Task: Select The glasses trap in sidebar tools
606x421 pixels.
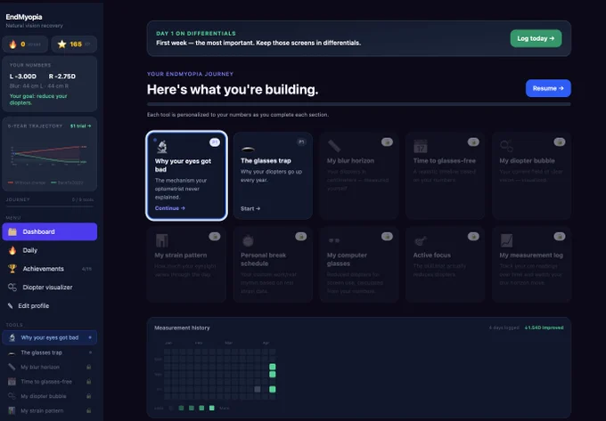Action: 50,352
